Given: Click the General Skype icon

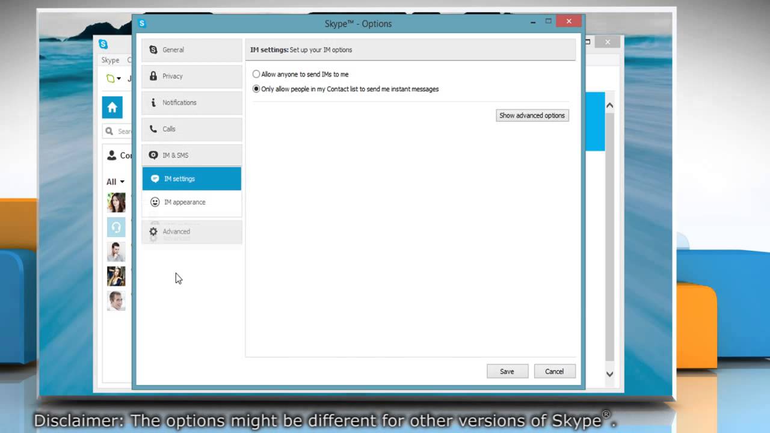Looking at the screenshot, I should point(153,50).
